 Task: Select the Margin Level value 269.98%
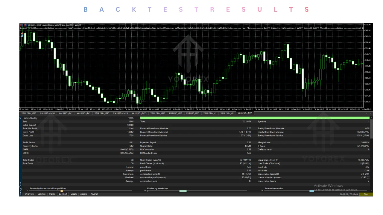click(364, 142)
